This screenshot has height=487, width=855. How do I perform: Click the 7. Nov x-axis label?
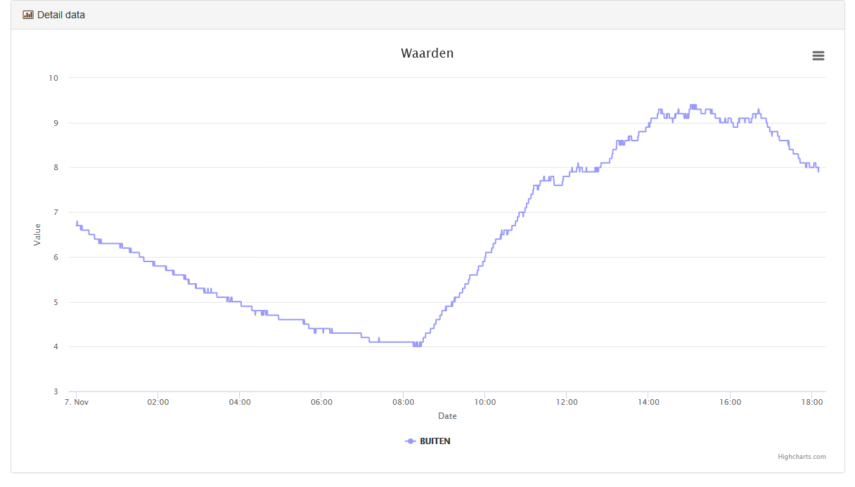76,402
